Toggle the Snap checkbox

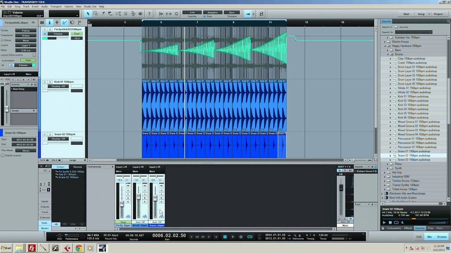pyautogui.click(x=205, y=17)
